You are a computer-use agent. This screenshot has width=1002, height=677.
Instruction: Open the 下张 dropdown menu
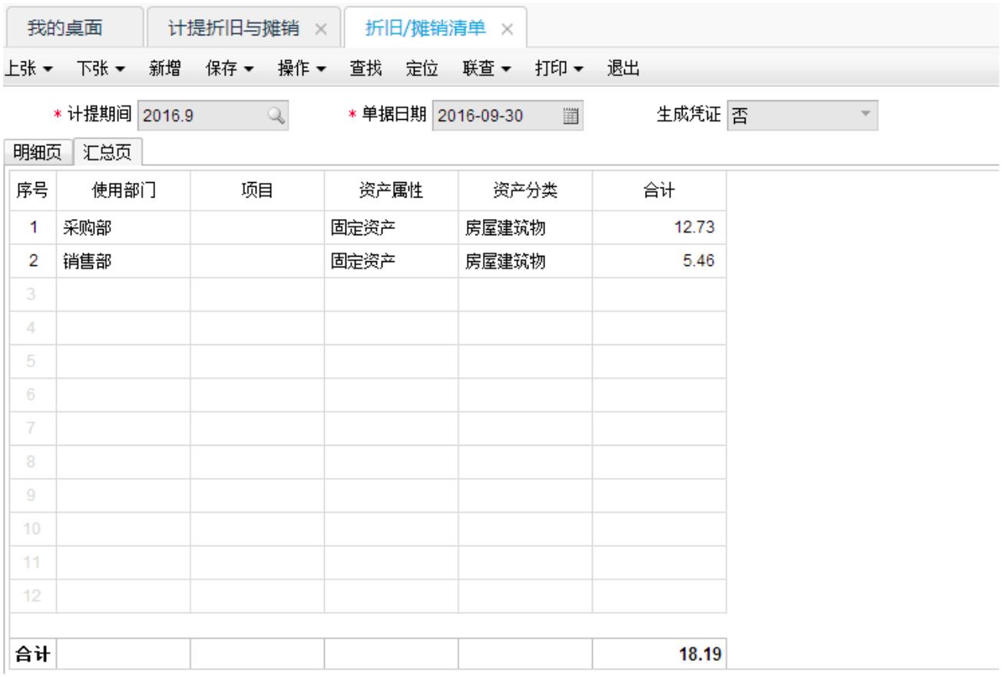pos(104,69)
